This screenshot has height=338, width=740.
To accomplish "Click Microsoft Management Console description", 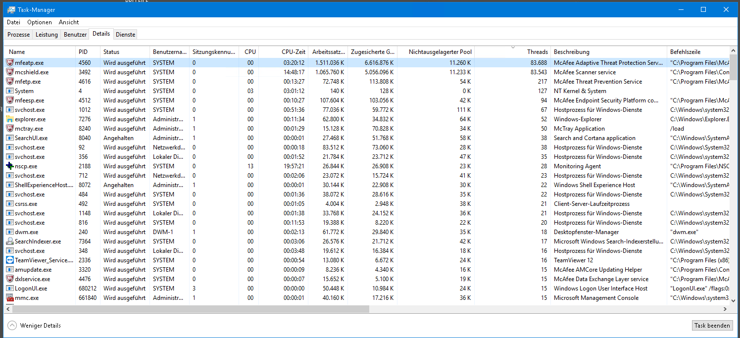I will pos(596,298).
